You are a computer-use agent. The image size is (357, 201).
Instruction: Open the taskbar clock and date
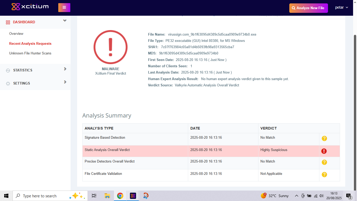click(x=334, y=196)
